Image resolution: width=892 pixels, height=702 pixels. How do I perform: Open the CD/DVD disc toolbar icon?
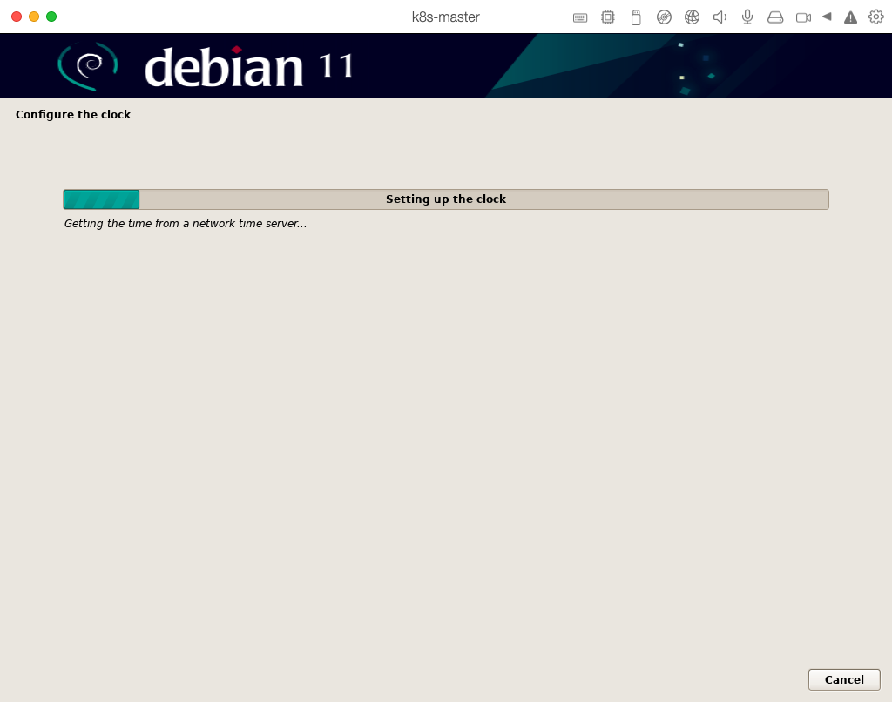(x=663, y=17)
